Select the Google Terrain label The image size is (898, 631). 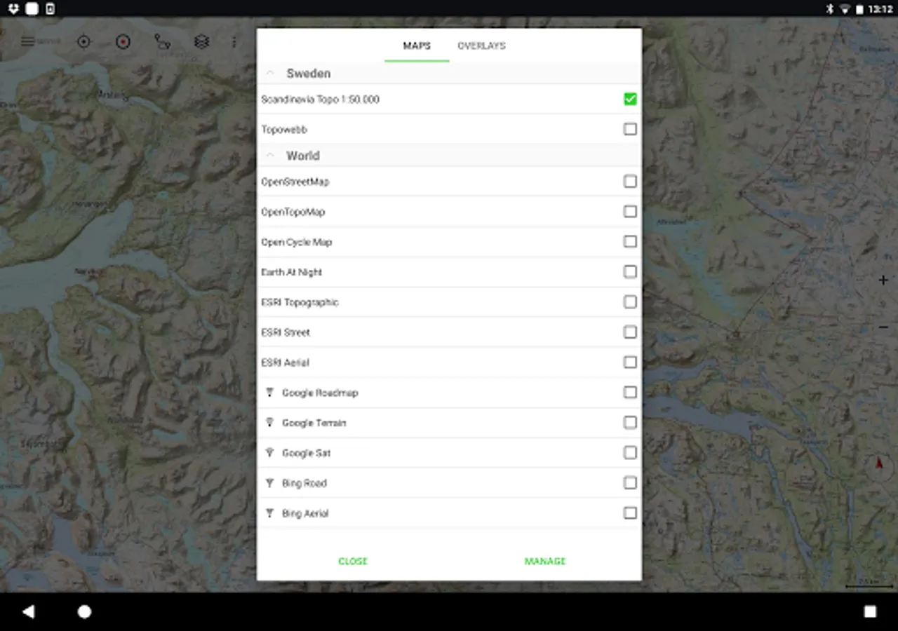click(314, 423)
